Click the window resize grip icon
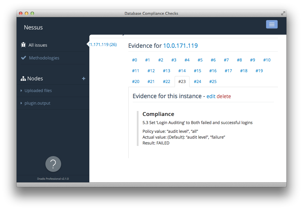303x210 pixels. coord(283,13)
